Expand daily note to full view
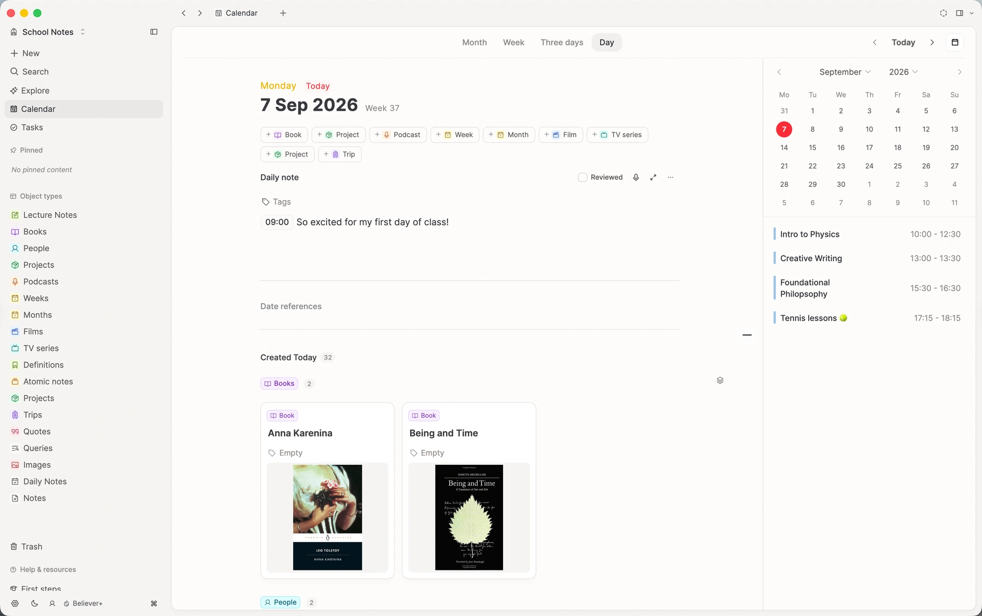 [653, 178]
